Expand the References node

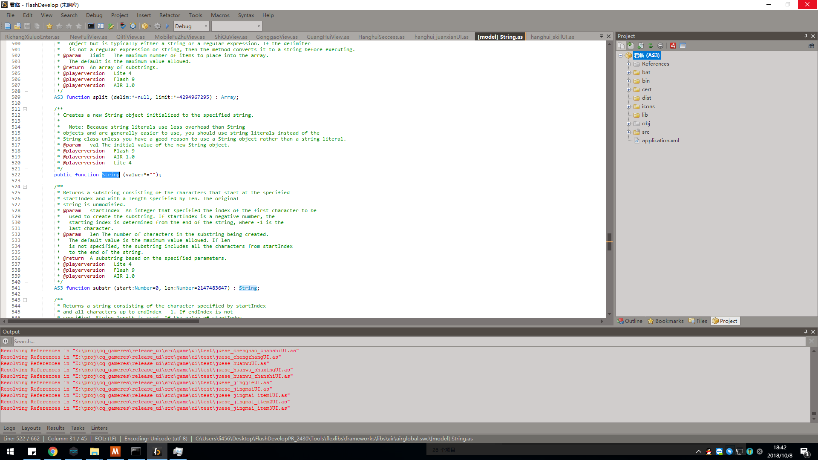[629, 64]
